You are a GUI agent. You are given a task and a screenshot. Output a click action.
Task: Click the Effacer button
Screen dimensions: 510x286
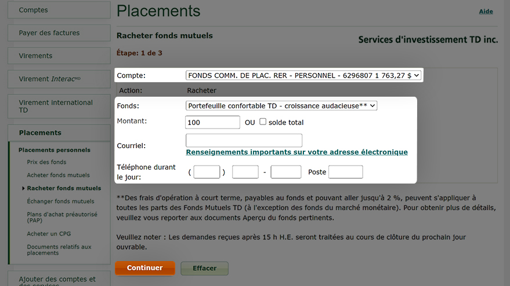tap(205, 268)
